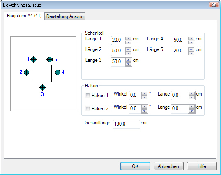221x175 pixels.
Task: Confirm the dialog with OK
Action: coord(135,166)
